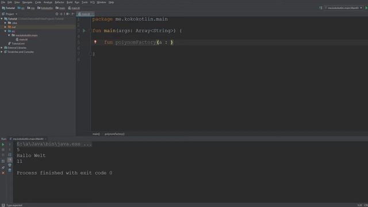
Task: Click main() in the editor breadcrumb bar
Action: pyautogui.click(x=96, y=134)
